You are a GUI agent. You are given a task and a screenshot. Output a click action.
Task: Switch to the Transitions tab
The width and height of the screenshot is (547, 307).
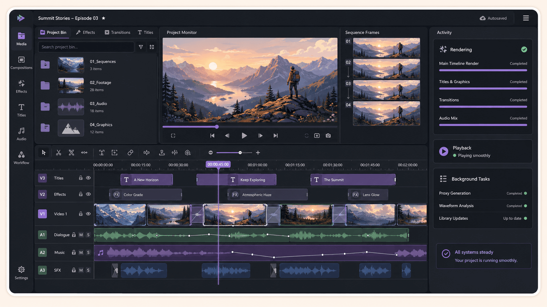point(117,32)
